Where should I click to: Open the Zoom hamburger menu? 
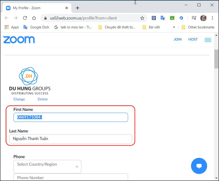coord(208,40)
